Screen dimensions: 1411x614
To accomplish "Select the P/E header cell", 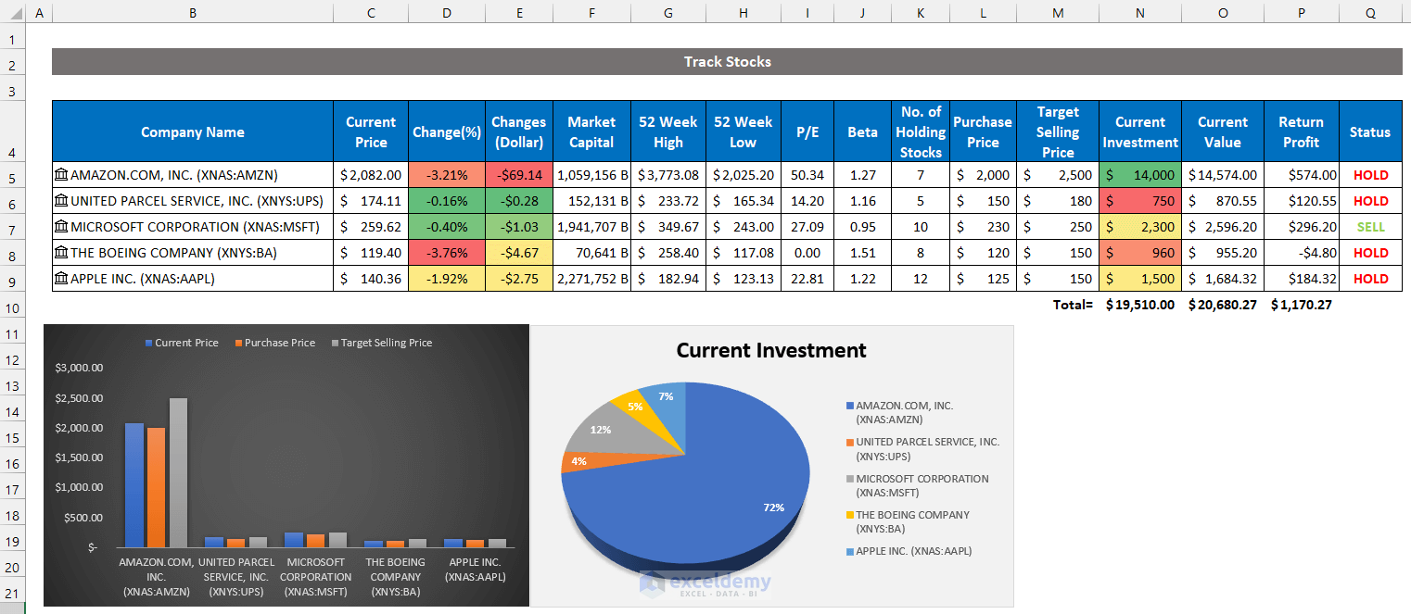I will 807,132.
